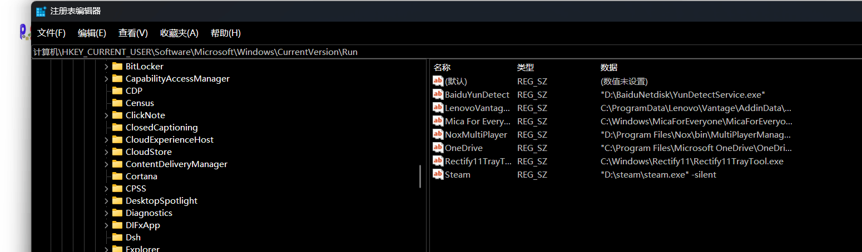Screen dimensions: 862x252
Task: Click the CDP folder icon
Action: click(x=117, y=90)
